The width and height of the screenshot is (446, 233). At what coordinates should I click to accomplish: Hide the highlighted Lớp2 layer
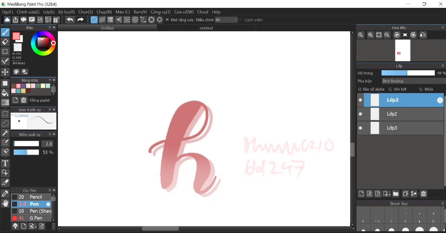(x=360, y=100)
